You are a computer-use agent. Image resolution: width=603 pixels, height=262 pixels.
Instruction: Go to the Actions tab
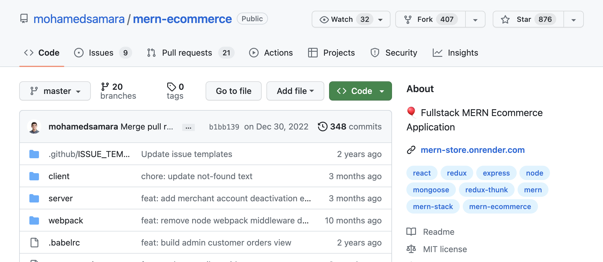point(271,53)
